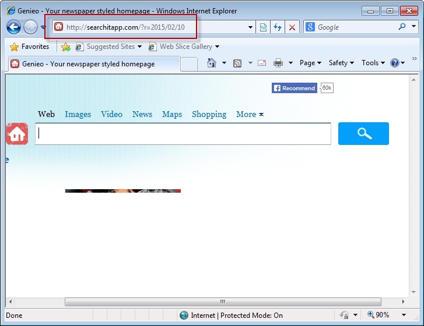424x326 pixels.
Task: Click the horizontal scrollbar thumb
Action: click(x=223, y=302)
